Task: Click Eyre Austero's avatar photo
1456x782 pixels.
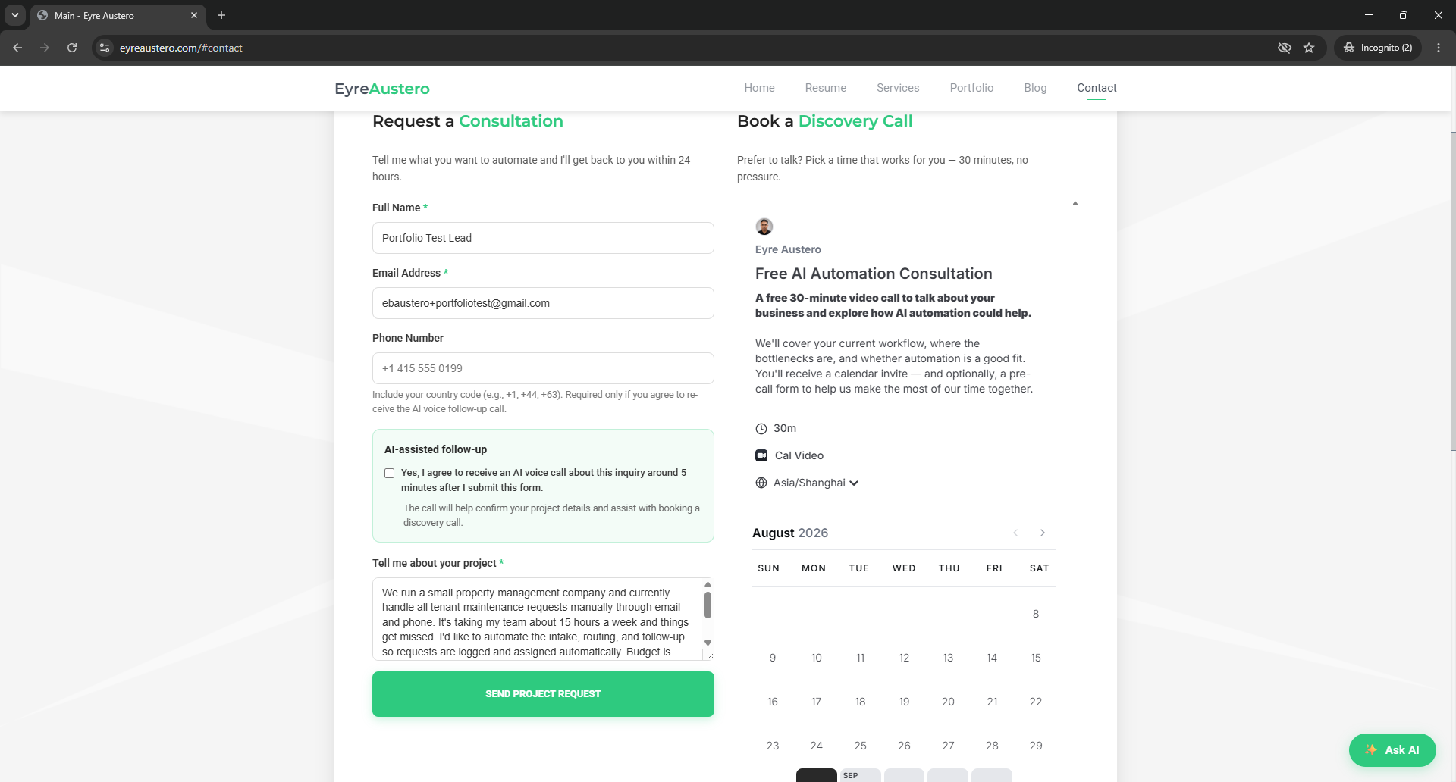Action: pos(764,226)
